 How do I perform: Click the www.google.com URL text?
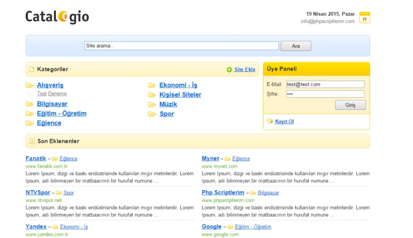pyautogui.click(x=220, y=234)
